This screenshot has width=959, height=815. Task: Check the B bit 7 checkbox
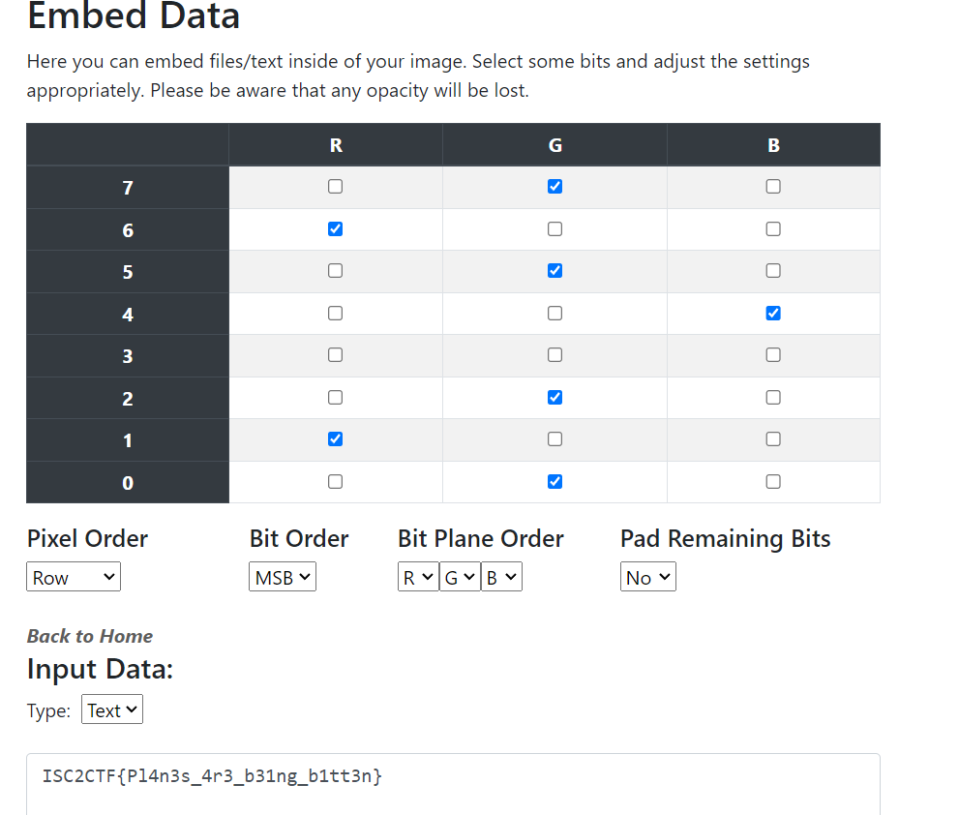[x=773, y=187]
